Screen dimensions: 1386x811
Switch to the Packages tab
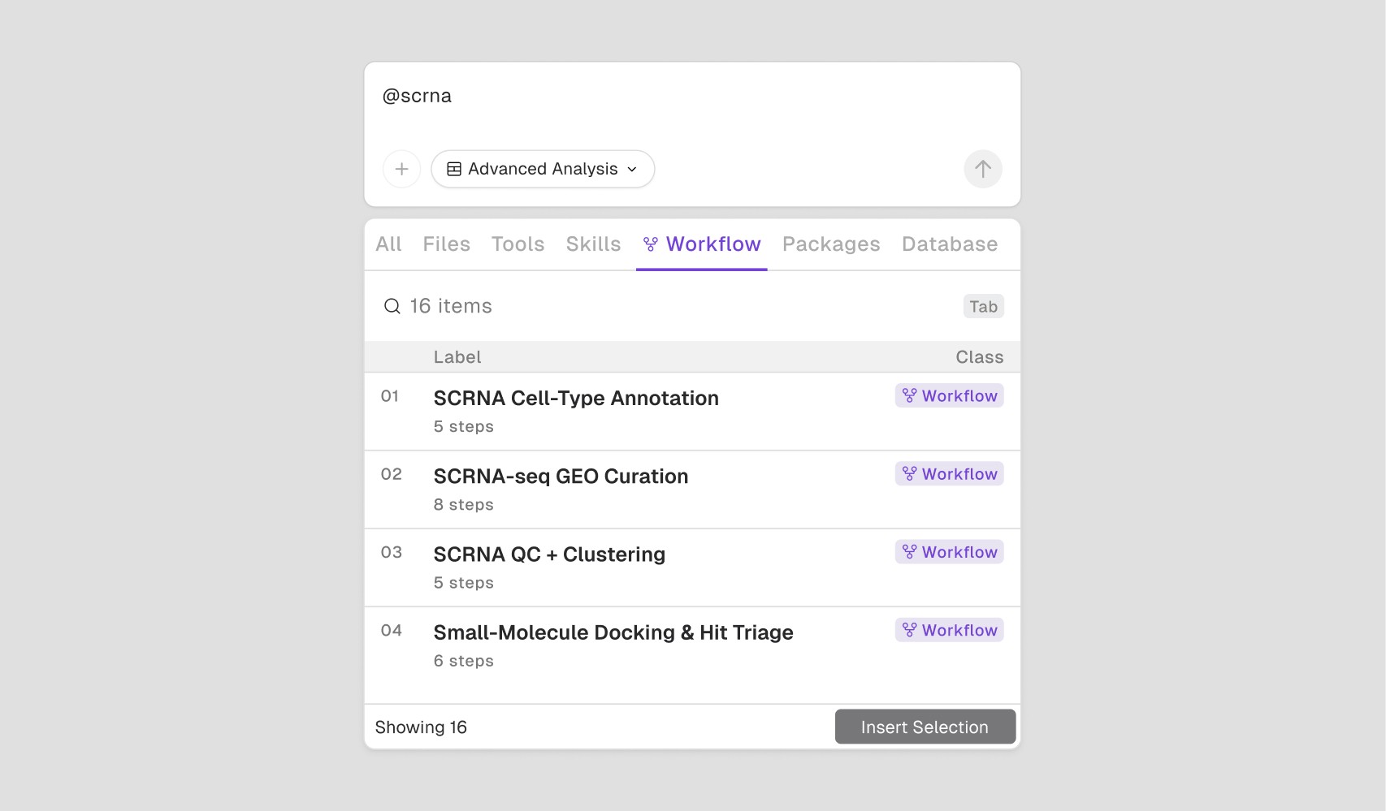pos(831,244)
